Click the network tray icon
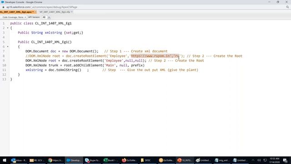The width and height of the screenshot is (291, 164). [265, 160]
